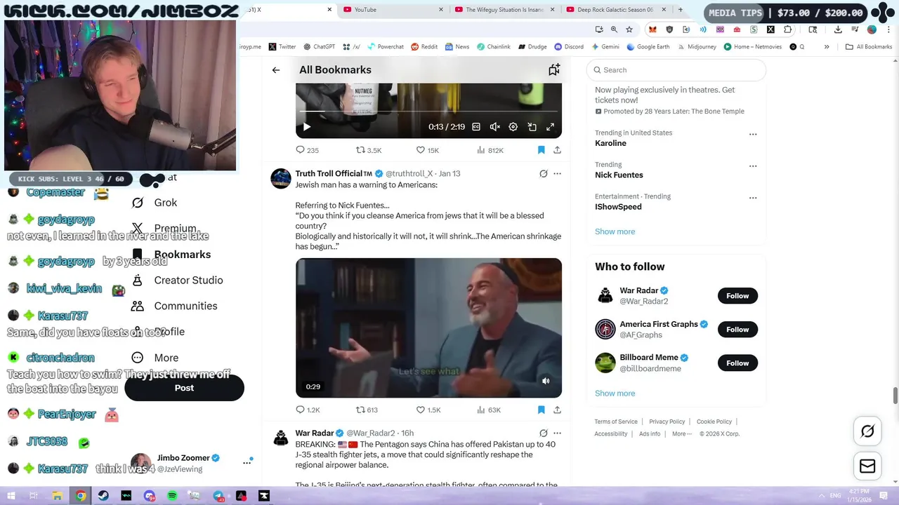This screenshot has height=505, width=899.
Task: View analytics showing 63K views
Action: pos(489,410)
